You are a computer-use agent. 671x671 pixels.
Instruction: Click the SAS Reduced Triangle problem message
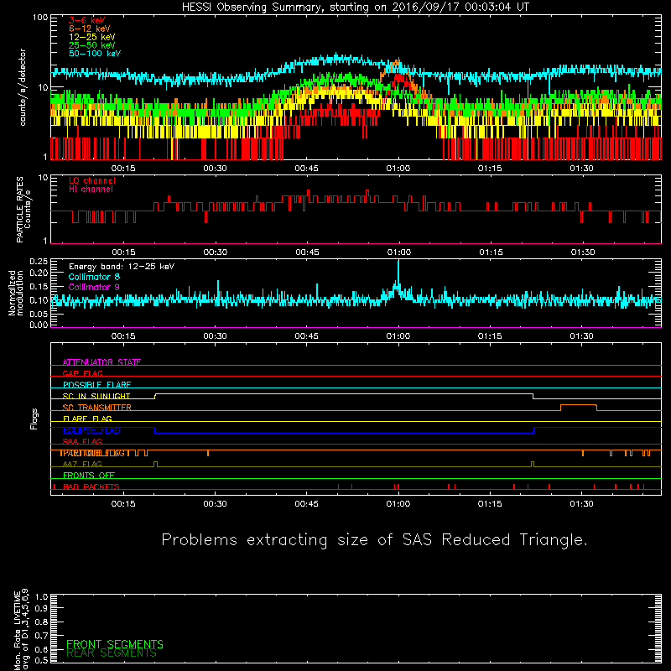(374, 540)
